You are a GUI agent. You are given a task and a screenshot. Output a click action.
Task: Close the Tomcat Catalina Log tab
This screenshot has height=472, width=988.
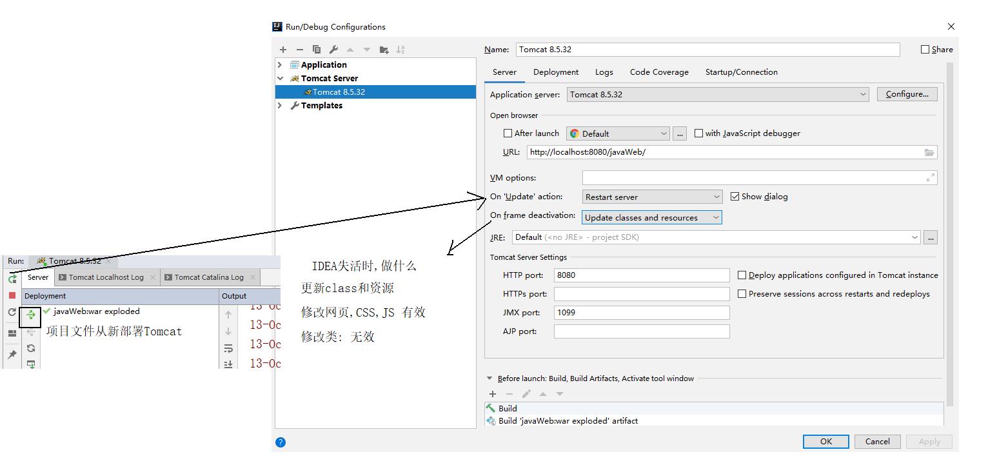pyautogui.click(x=252, y=277)
